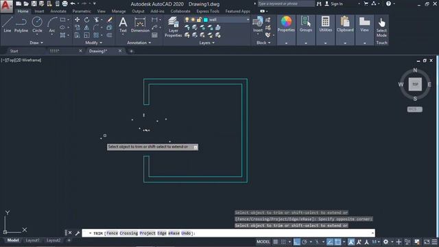439x247 pixels.
Task: Select the Line drawing tool
Action: click(8, 25)
